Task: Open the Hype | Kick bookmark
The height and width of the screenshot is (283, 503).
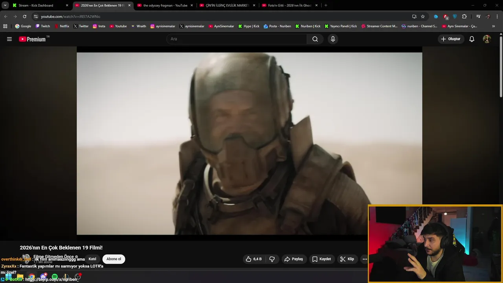Action: pyautogui.click(x=249, y=26)
